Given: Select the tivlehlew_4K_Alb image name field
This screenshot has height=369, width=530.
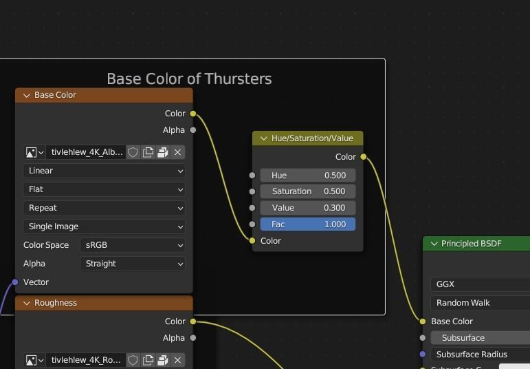Looking at the screenshot, I should pyautogui.click(x=86, y=152).
